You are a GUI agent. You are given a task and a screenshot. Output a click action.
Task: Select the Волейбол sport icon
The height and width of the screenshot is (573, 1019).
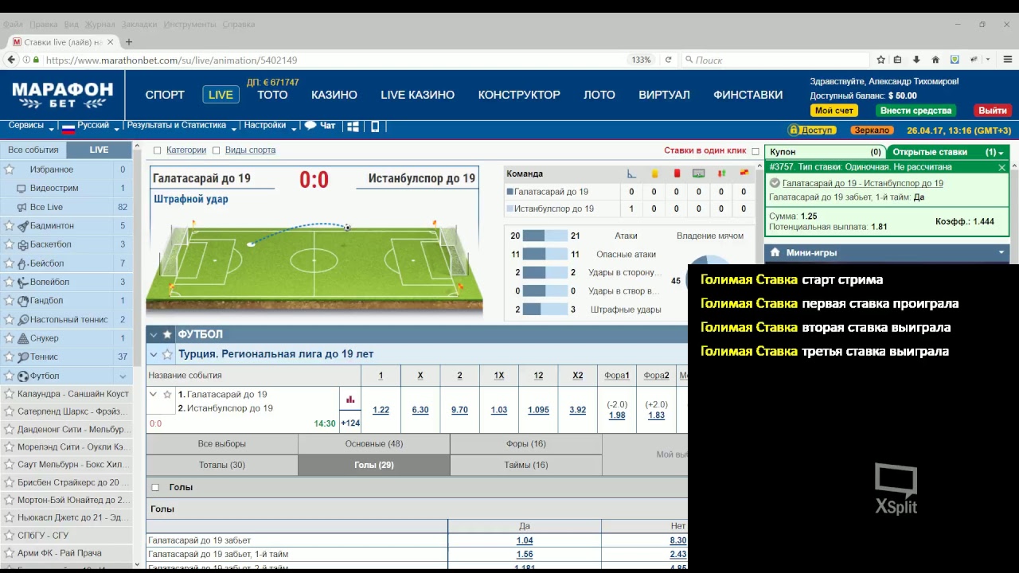click(x=23, y=283)
